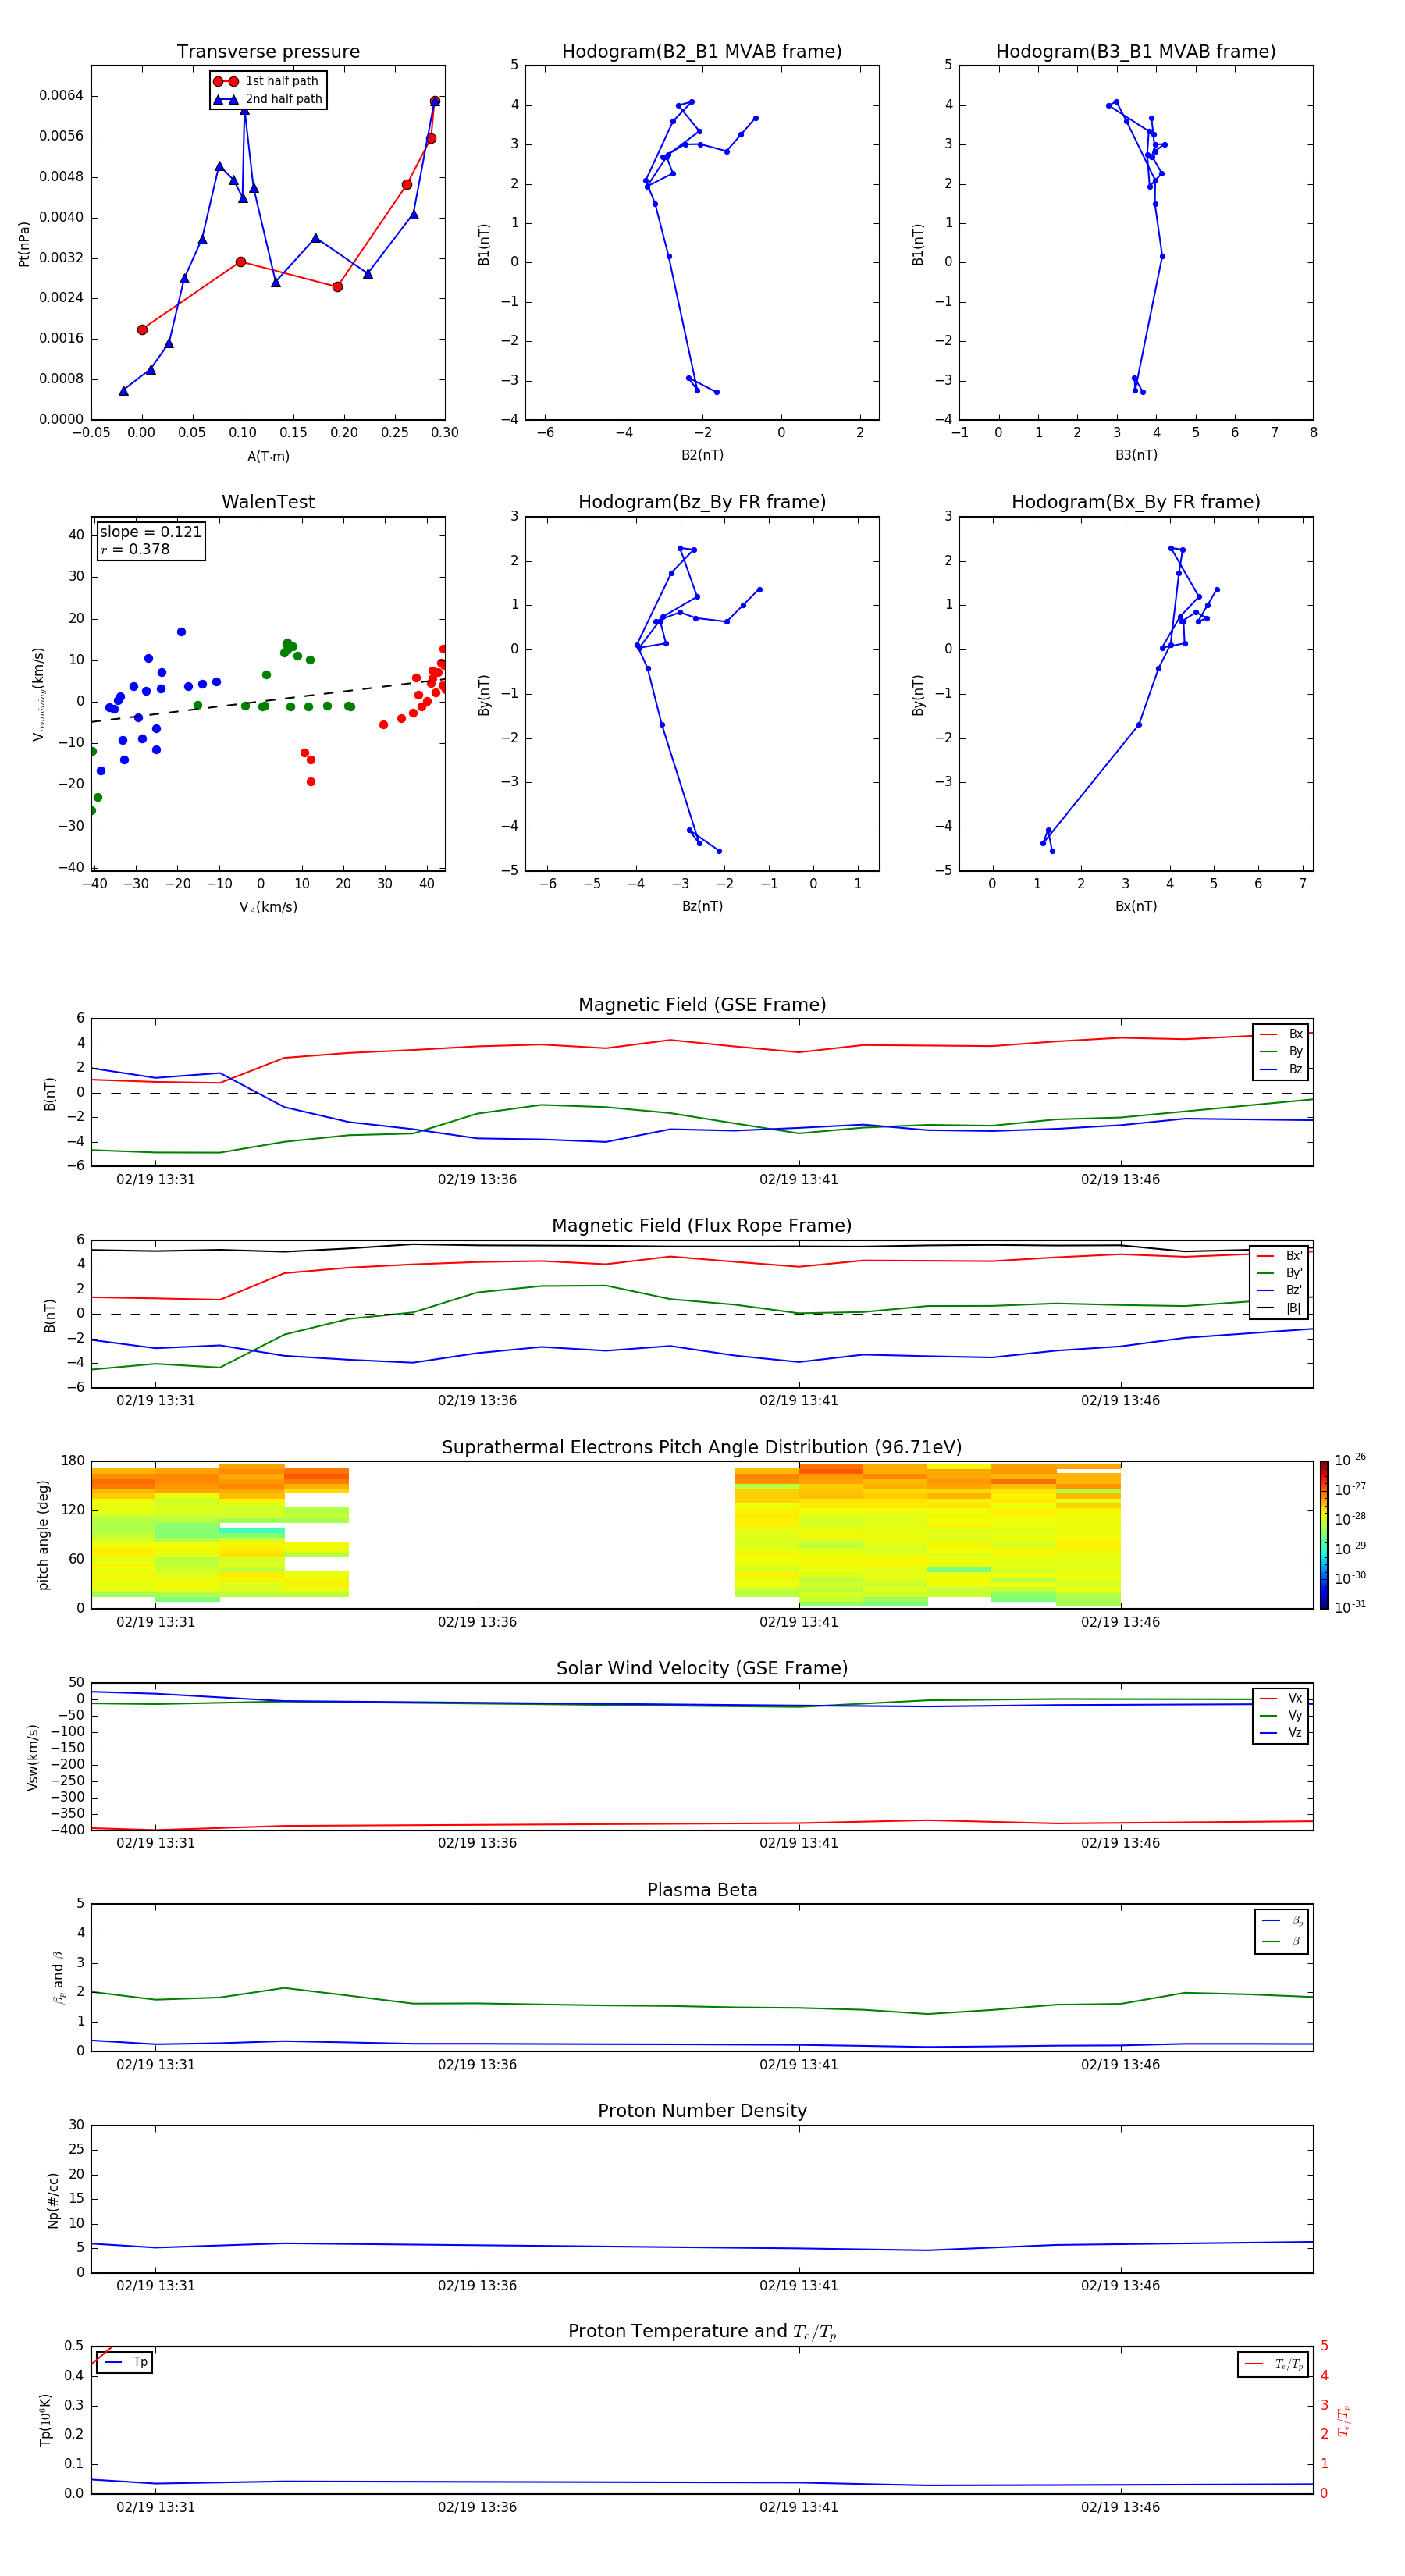The image size is (1405, 2576).
Task: Click the "Proton Number Density" title
Action: coord(702,2111)
